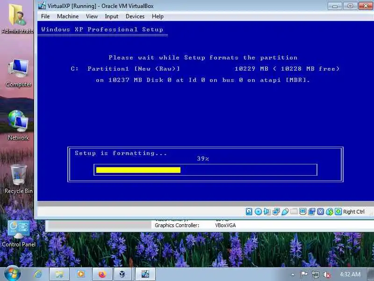Select the Computer desktop icon
Image resolution: width=374 pixels, height=281 pixels.
pyautogui.click(x=18, y=73)
